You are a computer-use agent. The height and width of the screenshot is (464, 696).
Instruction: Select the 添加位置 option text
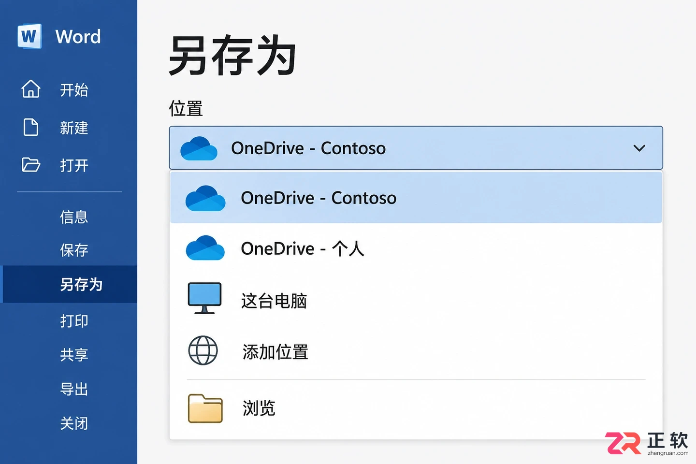click(x=275, y=352)
